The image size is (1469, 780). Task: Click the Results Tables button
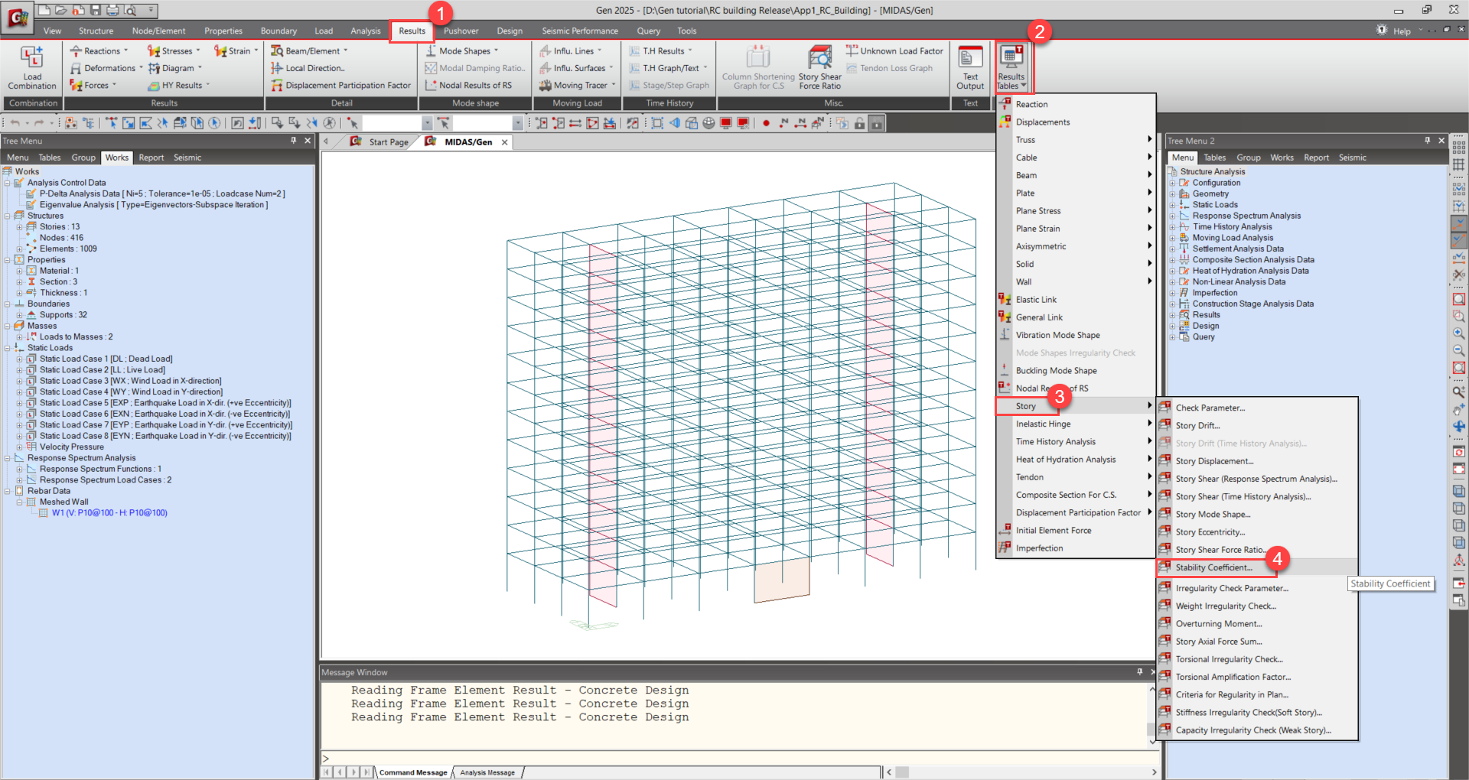click(1011, 67)
